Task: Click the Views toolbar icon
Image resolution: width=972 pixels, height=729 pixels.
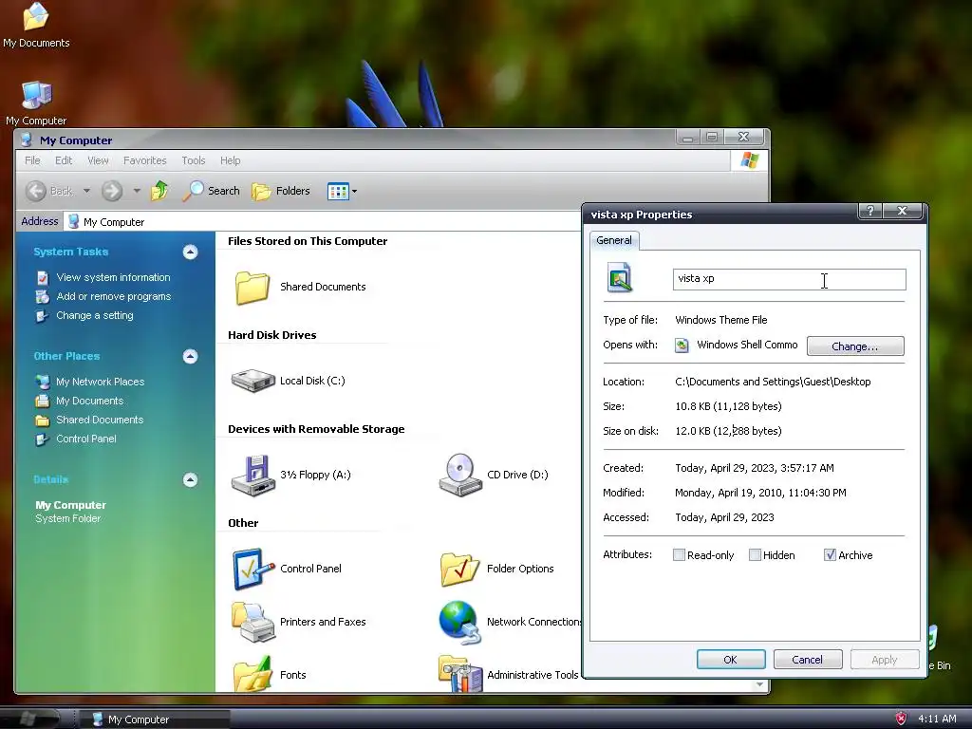Action: (x=338, y=191)
